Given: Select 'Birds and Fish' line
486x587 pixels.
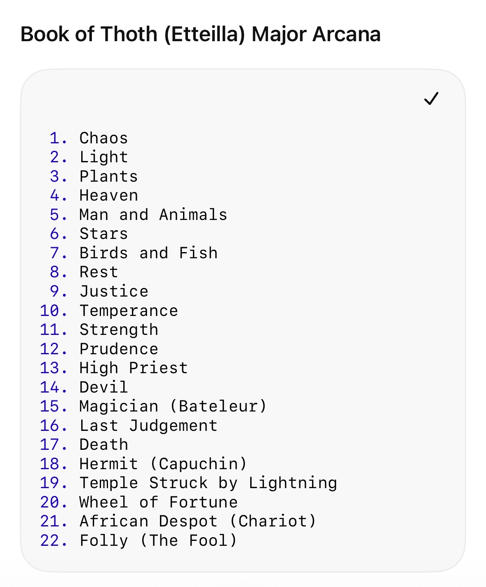Looking at the screenshot, I should 148,253.
